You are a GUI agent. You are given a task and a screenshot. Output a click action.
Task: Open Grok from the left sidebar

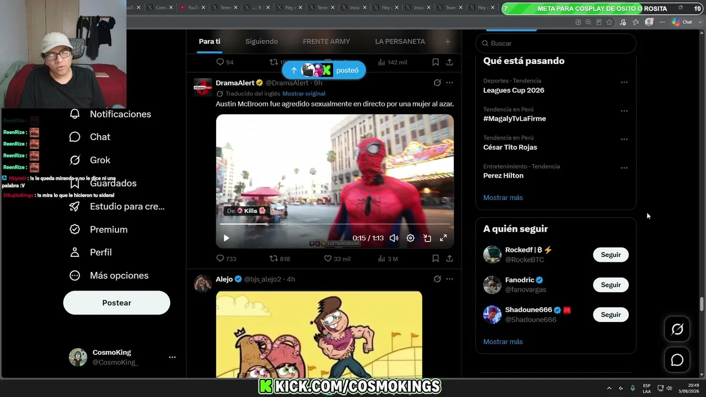(x=75, y=160)
